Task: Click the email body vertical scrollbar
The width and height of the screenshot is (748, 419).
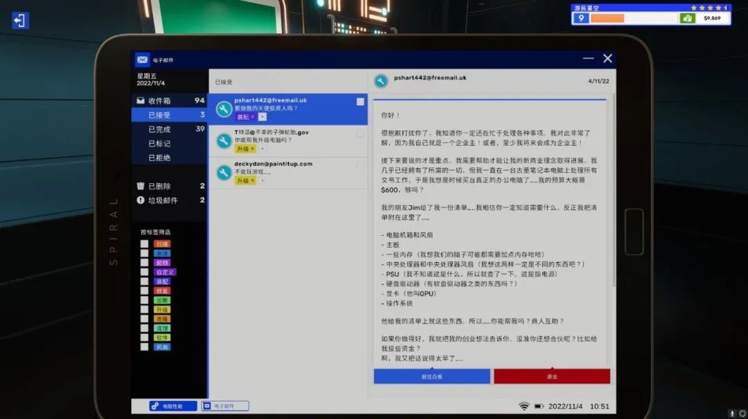Action: point(613,190)
